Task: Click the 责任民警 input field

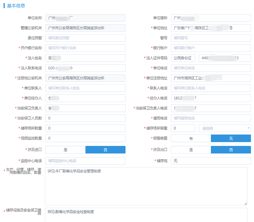Action: (x=85, y=38)
